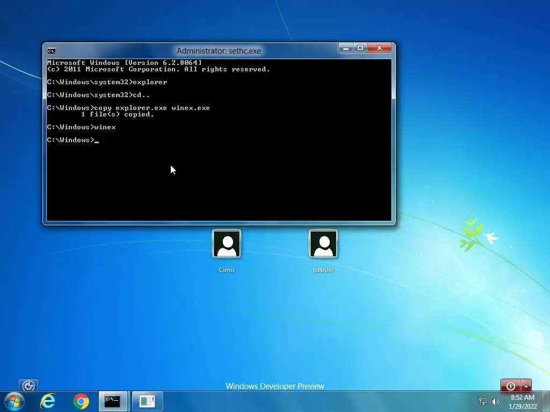Open Google Chrome from taskbar
550x412 pixels.
[81, 401]
